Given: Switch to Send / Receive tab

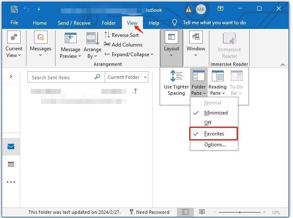Looking at the screenshot, I should tap(74, 23).
